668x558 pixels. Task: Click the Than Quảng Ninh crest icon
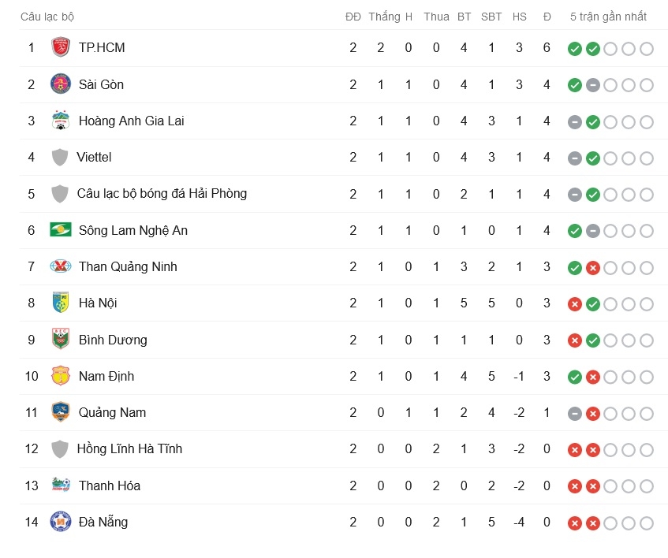point(61,267)
